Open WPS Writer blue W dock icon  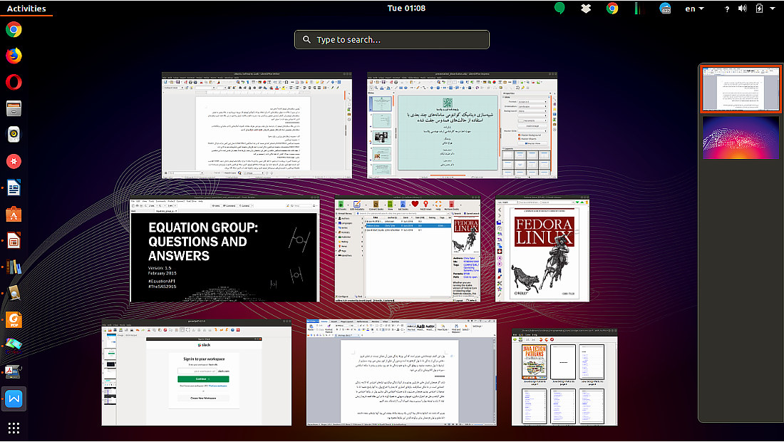pyautogui.click(x=14, y=399)
